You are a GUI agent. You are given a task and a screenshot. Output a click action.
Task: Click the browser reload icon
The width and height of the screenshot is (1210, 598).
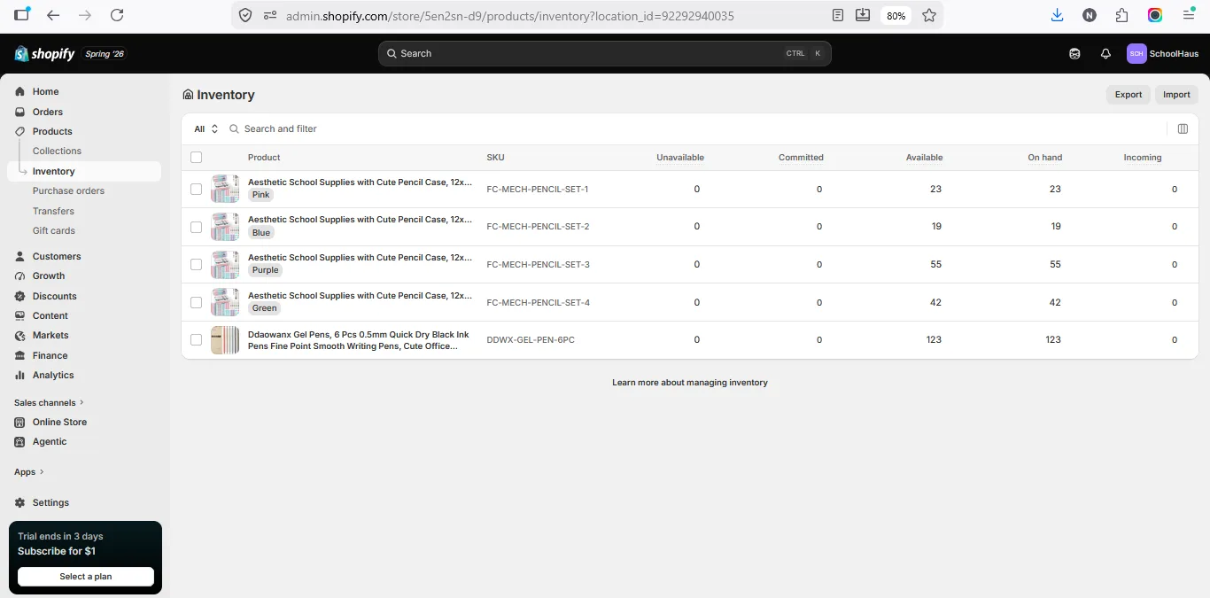[x=117, y=15]
